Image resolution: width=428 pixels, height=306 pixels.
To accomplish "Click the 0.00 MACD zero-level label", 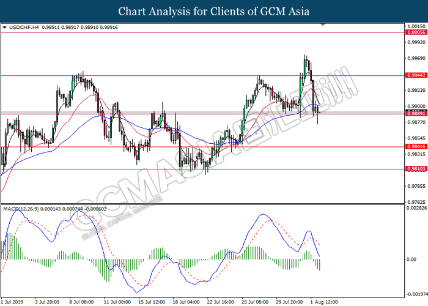I will tap(411, 259).
